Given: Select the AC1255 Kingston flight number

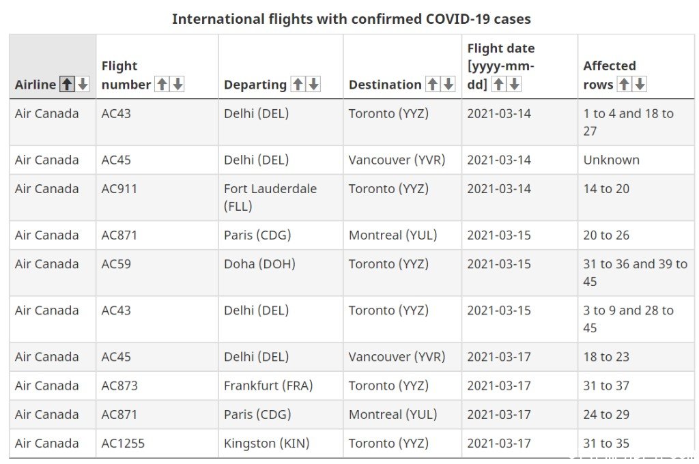Looking at the screenshot, I should 157,443.
